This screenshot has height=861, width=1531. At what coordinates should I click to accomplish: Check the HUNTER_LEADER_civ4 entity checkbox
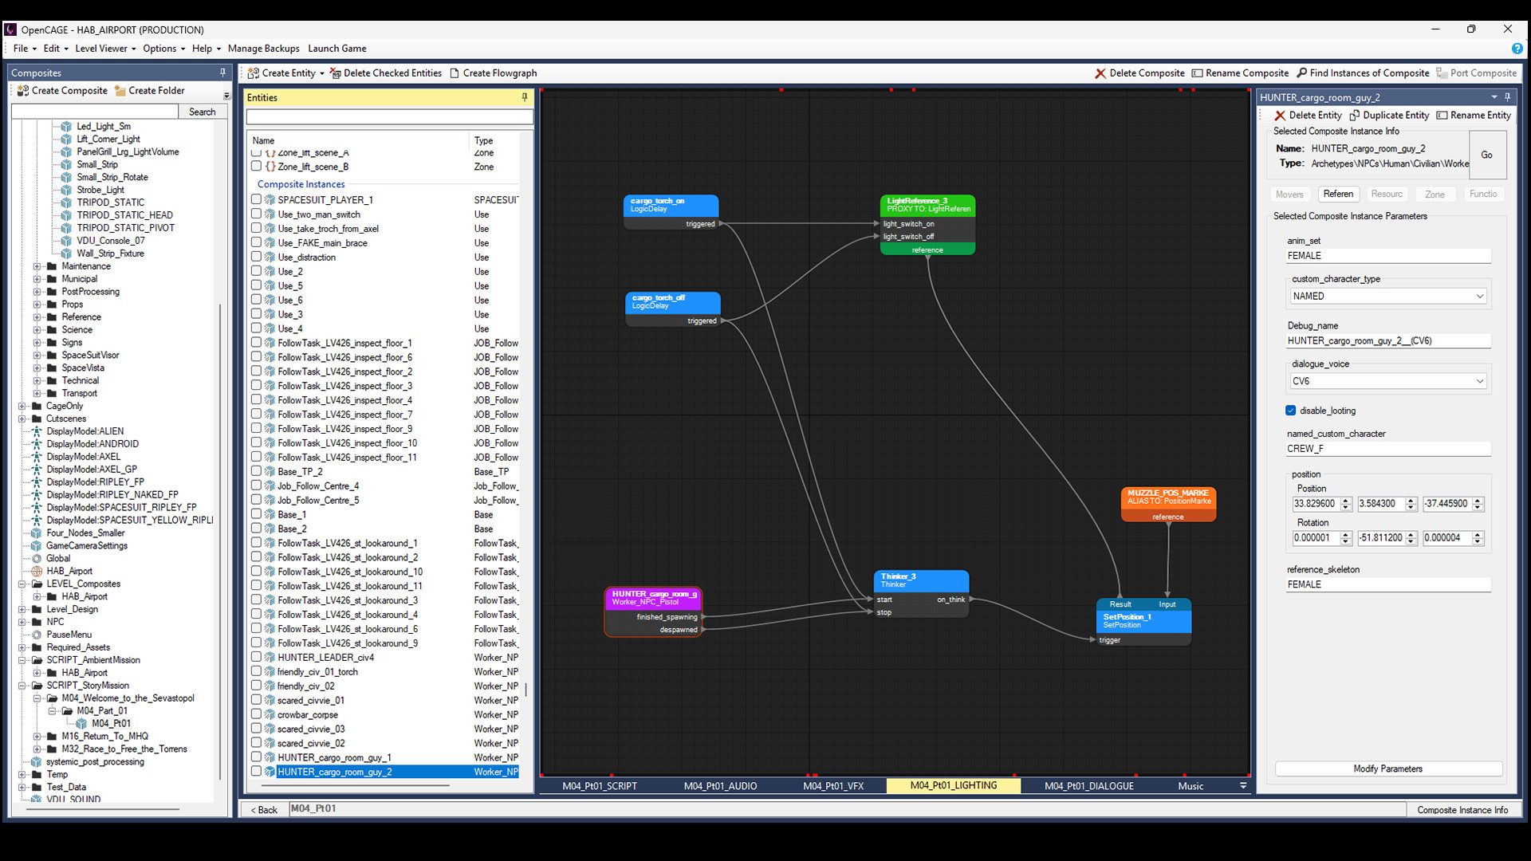pos(256,657)
